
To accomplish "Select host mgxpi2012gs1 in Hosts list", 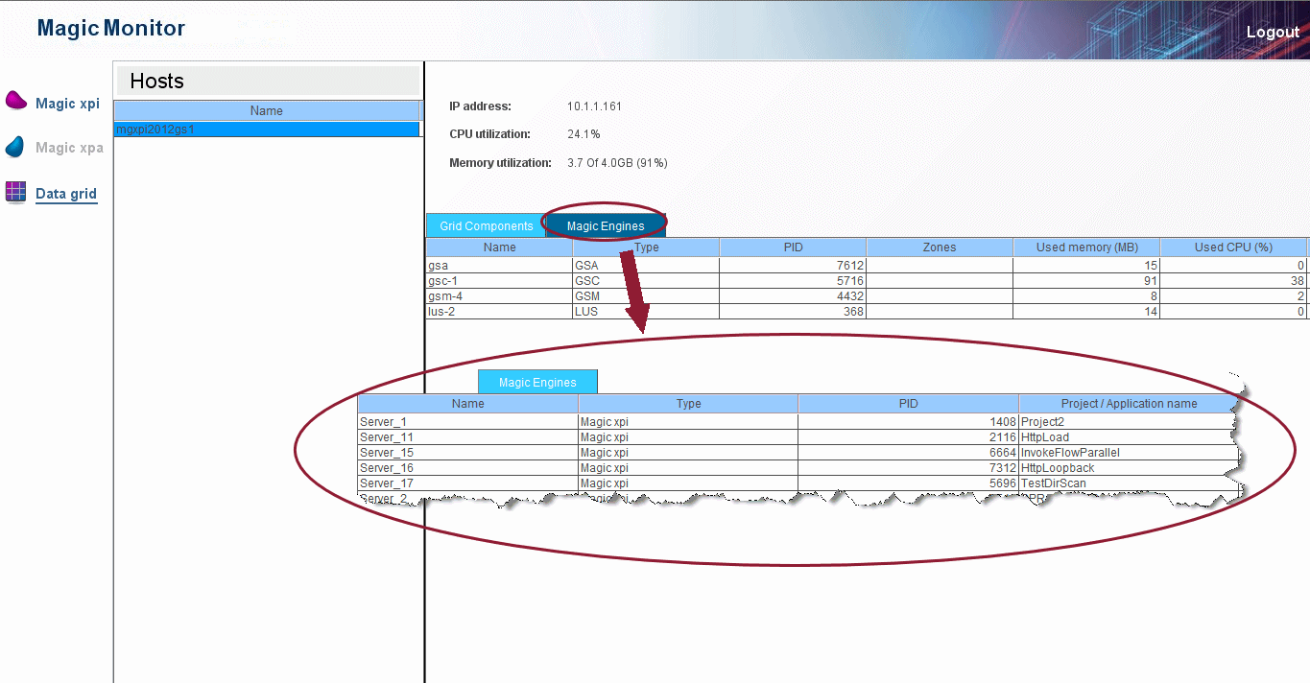I will [x=267, y=129].
